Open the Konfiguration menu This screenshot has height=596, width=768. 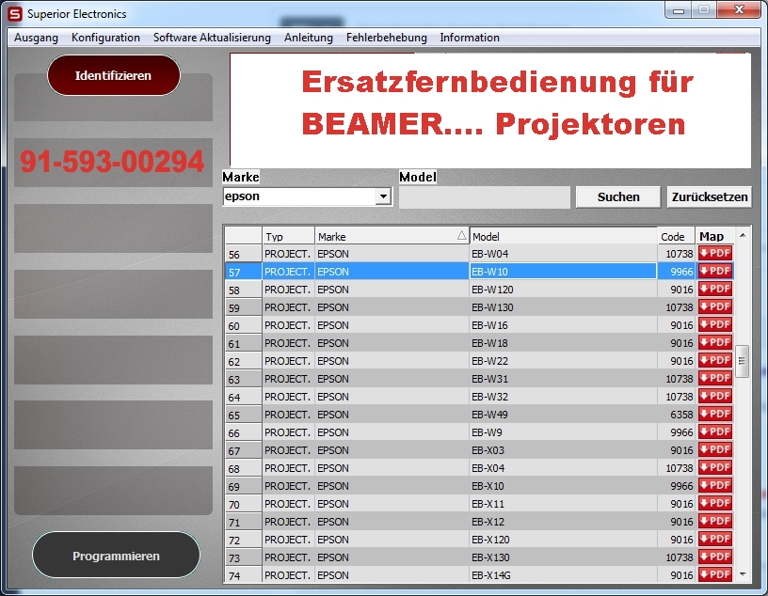coord(105,38)
